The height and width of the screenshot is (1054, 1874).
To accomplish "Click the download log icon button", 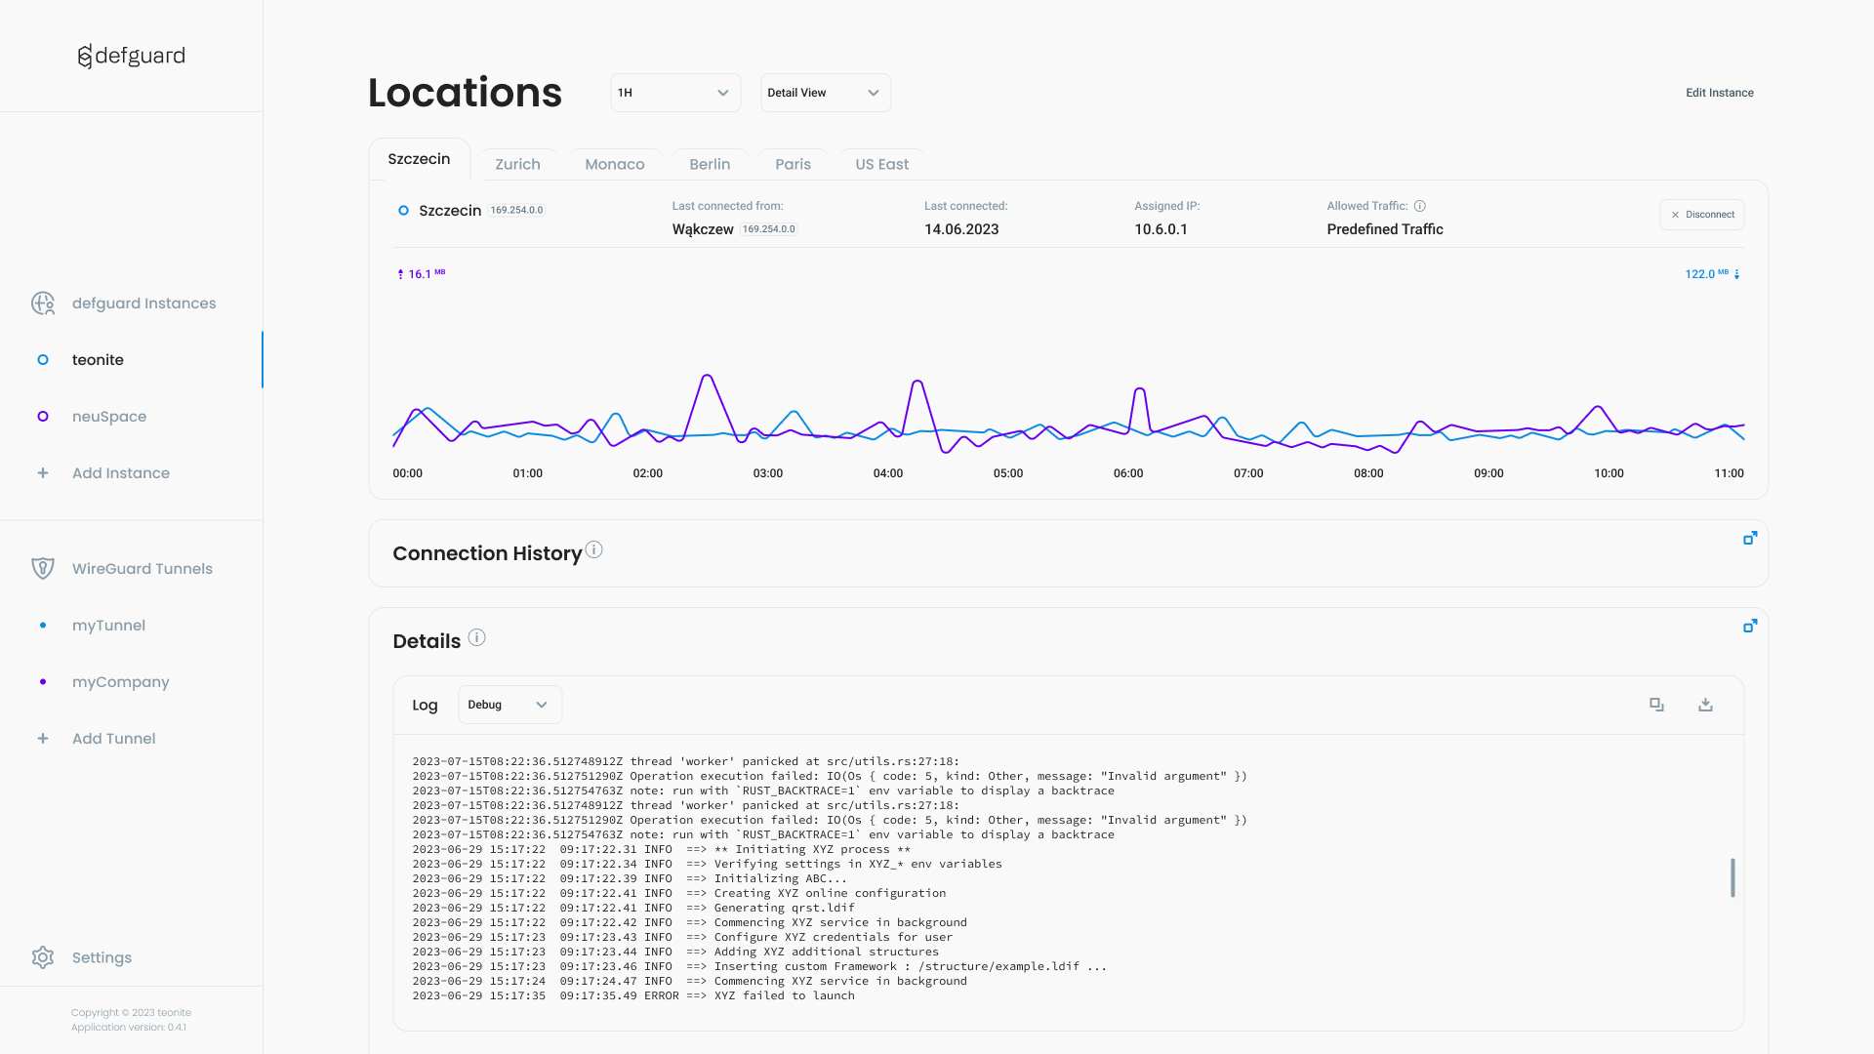I will [x=1705, y=706].
